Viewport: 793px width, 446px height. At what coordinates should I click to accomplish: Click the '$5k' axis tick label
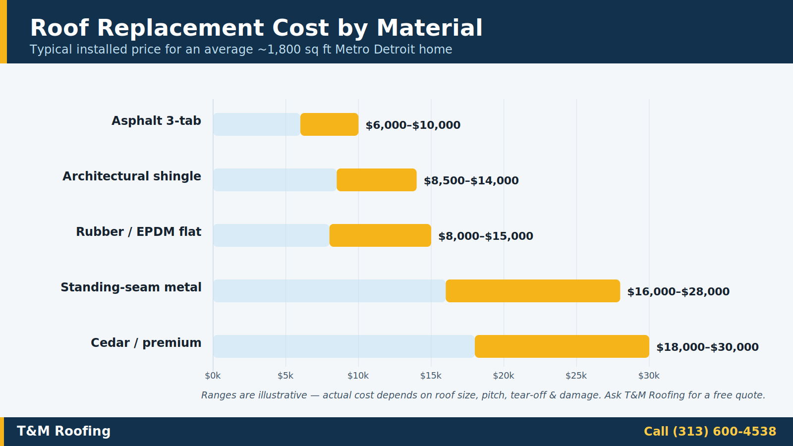[x=285, y=376]
